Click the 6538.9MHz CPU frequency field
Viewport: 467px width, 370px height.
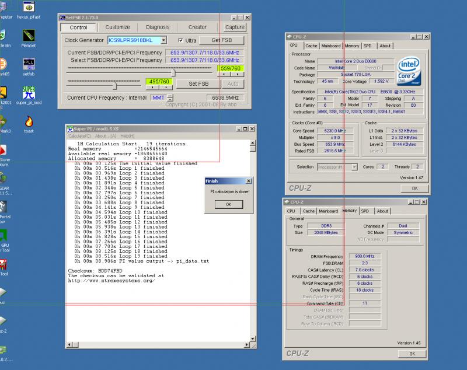click(225, 97)
